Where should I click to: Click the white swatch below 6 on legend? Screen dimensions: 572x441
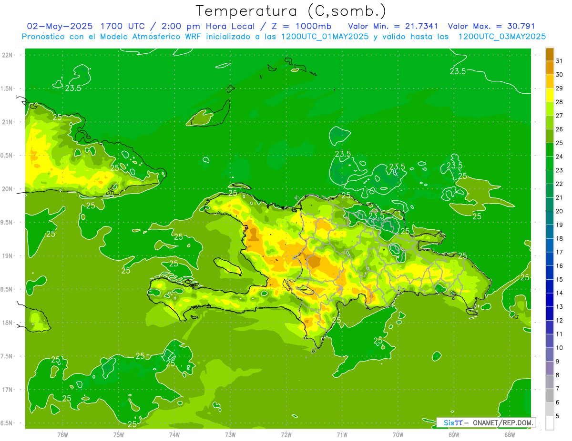(x=550, y=422)
